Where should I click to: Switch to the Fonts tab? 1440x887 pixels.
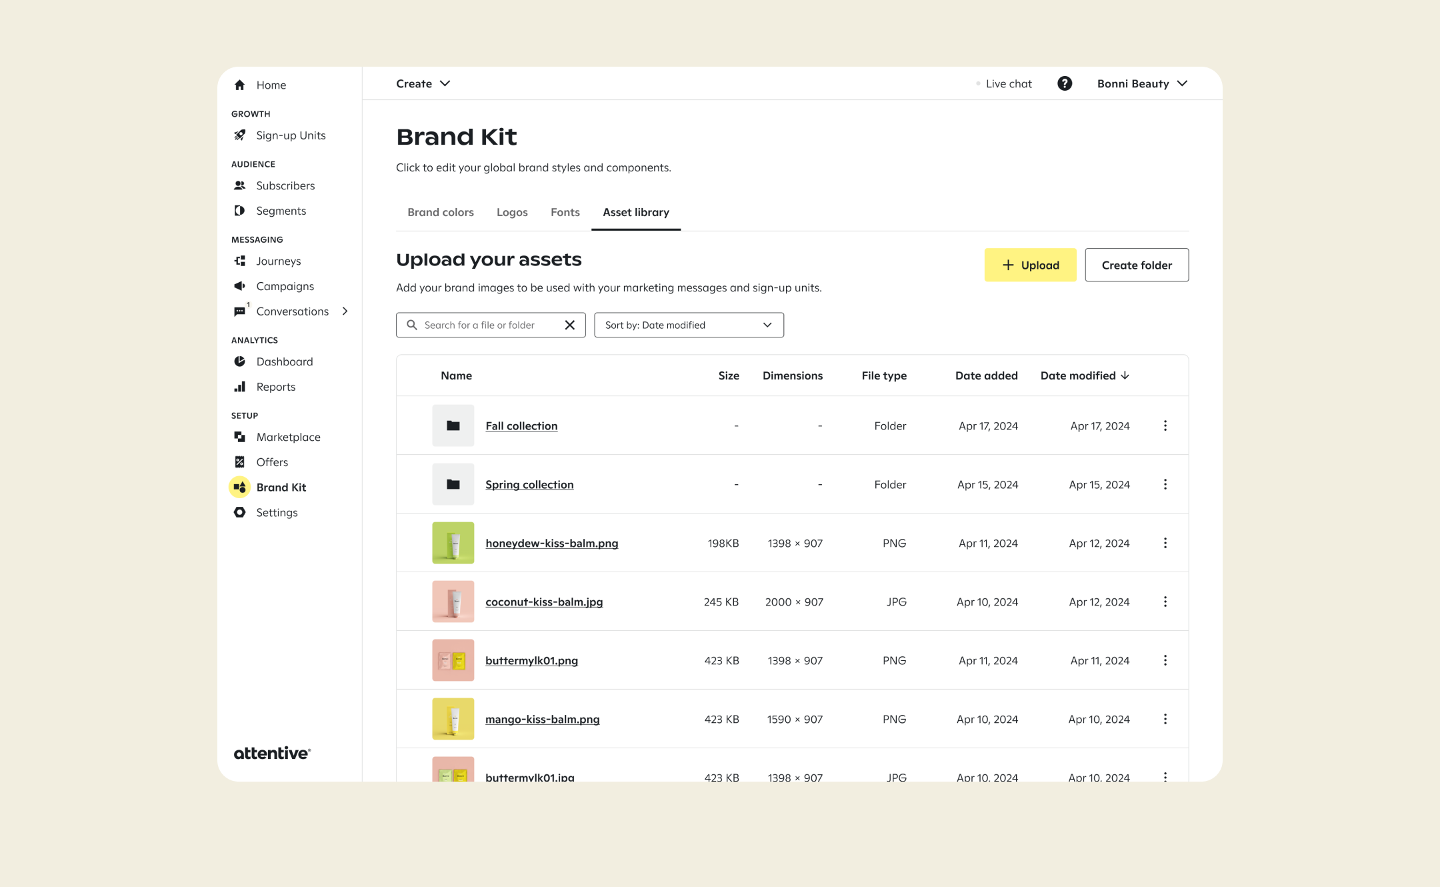[x=565, y=212]
